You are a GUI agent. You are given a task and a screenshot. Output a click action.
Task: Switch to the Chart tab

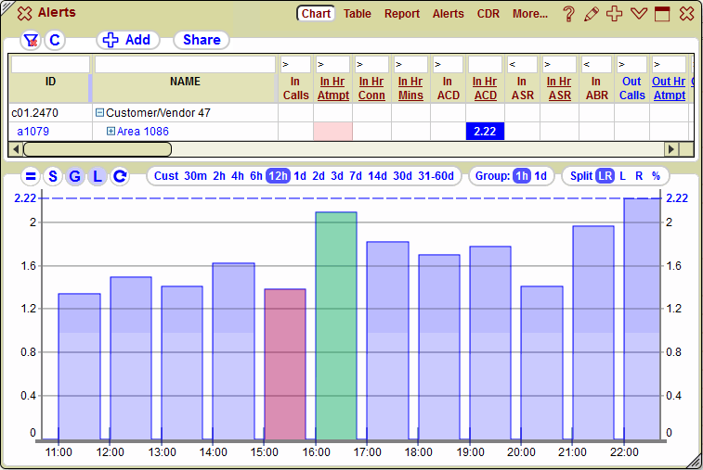pos(316,13)
